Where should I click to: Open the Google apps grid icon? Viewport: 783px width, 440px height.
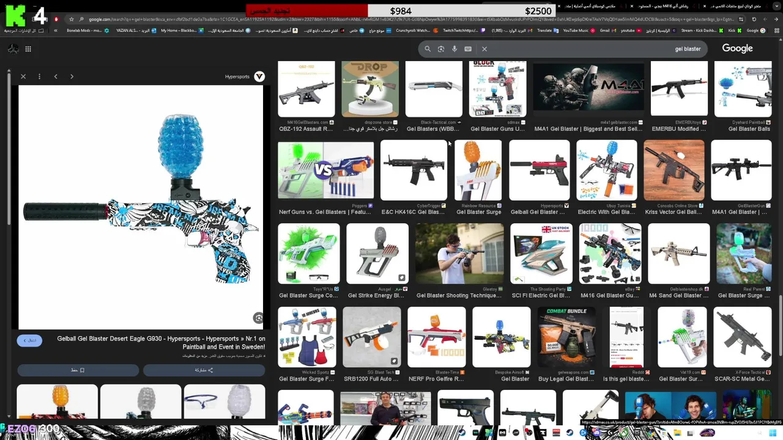point(28,49)
